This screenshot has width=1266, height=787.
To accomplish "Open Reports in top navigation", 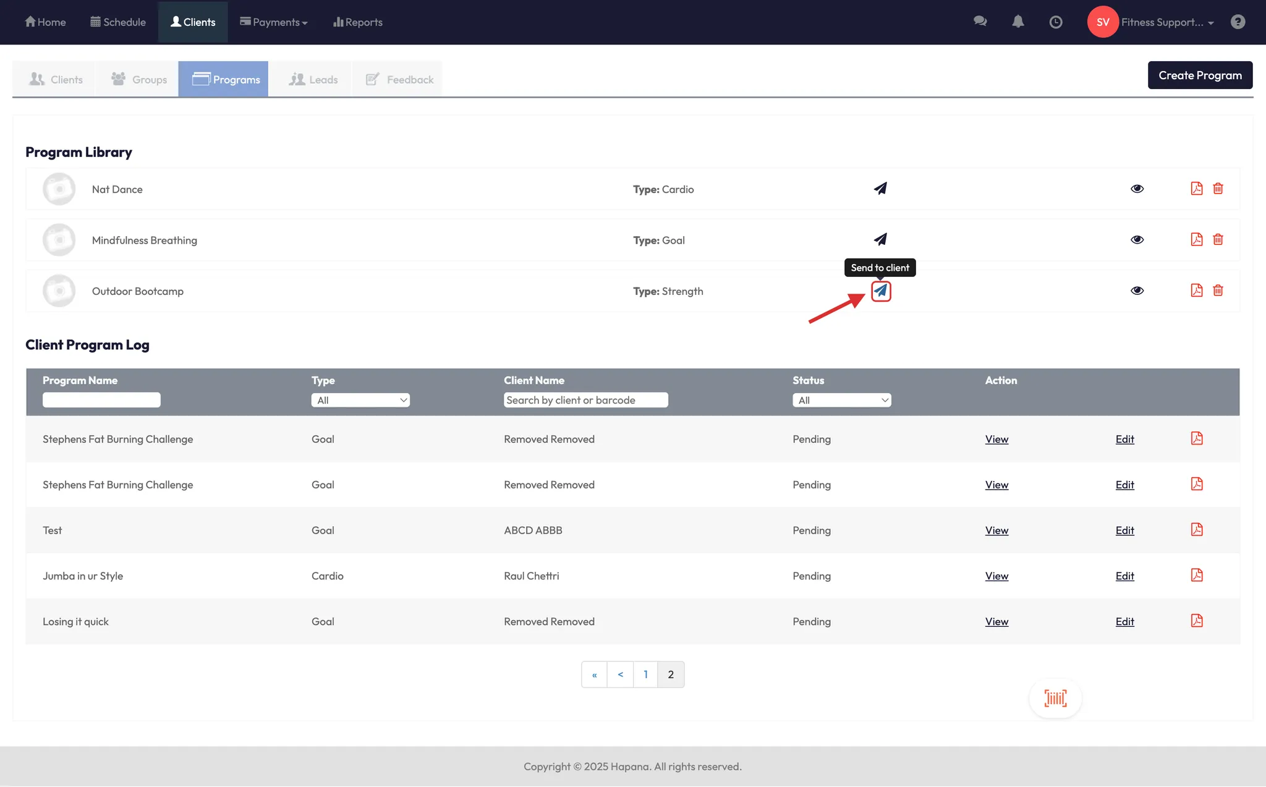I will coord(358,22).
